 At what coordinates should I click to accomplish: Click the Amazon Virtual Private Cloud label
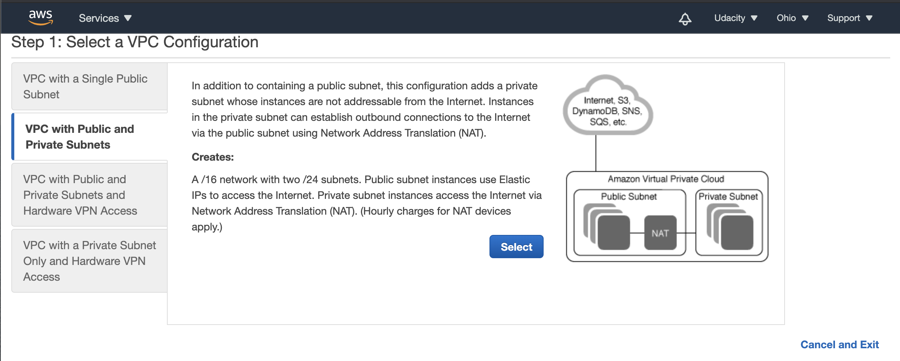666,179
